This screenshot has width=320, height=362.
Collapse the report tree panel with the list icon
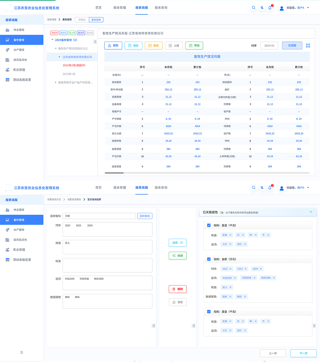click(x=95, y=42)
